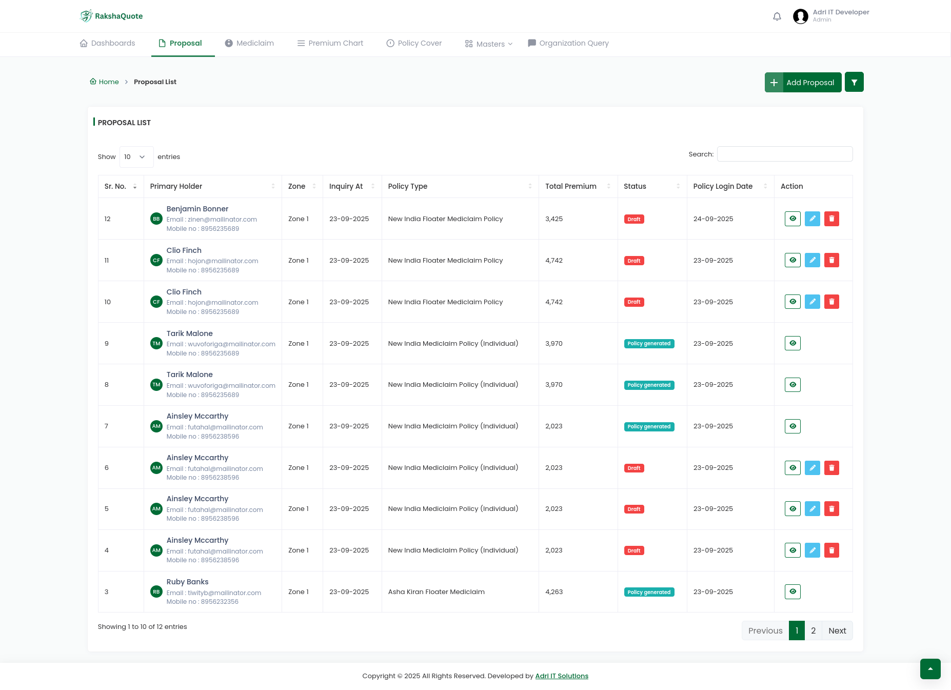Edit proposal number 6 for Ainsley Mccarthy
The image size is (951, 690).
tap(812, 467)
